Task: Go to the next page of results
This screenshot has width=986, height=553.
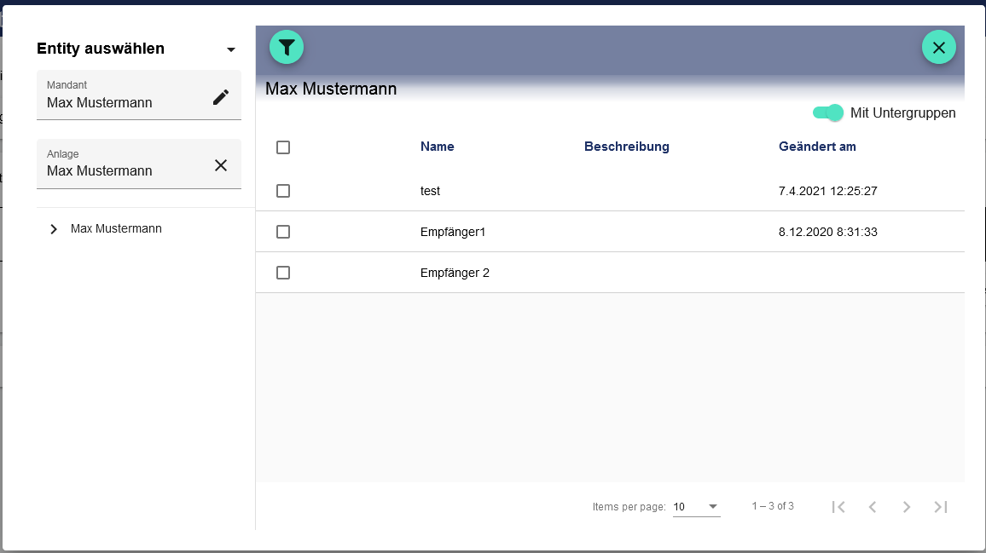Action: 907,507
